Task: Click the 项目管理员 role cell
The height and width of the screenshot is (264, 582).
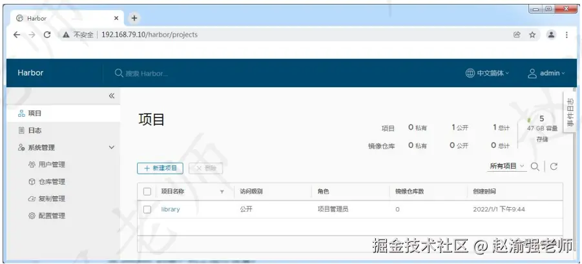Action: 333,210
